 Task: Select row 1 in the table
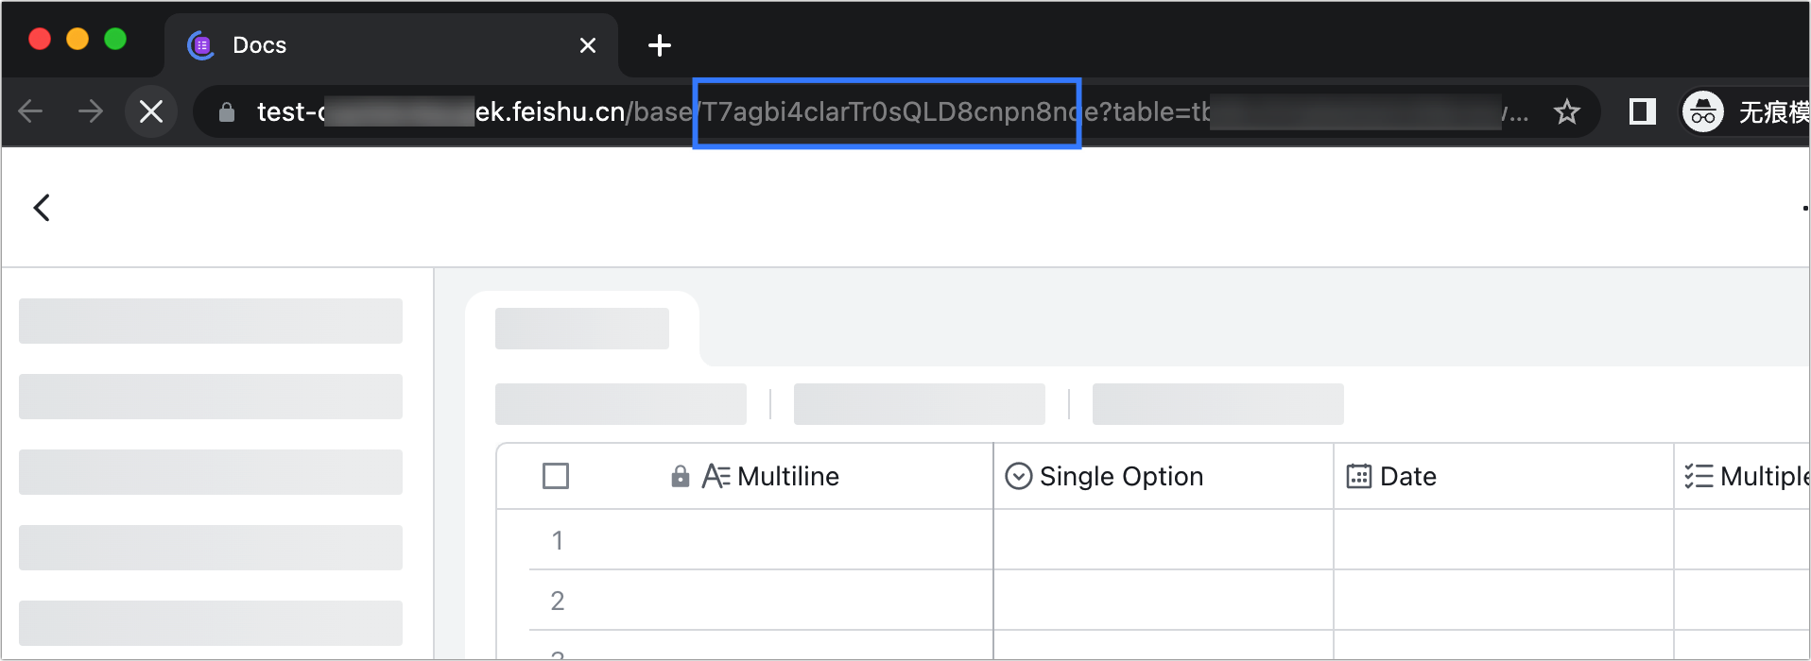[558, 540]
